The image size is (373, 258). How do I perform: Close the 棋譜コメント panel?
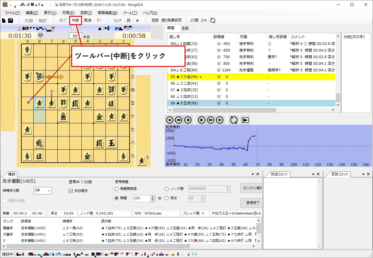(x=318, y=174)
